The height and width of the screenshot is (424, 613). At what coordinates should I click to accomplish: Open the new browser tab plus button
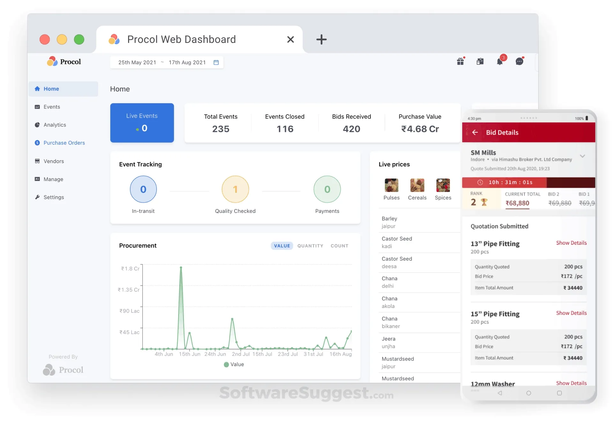tap(321, 40)
